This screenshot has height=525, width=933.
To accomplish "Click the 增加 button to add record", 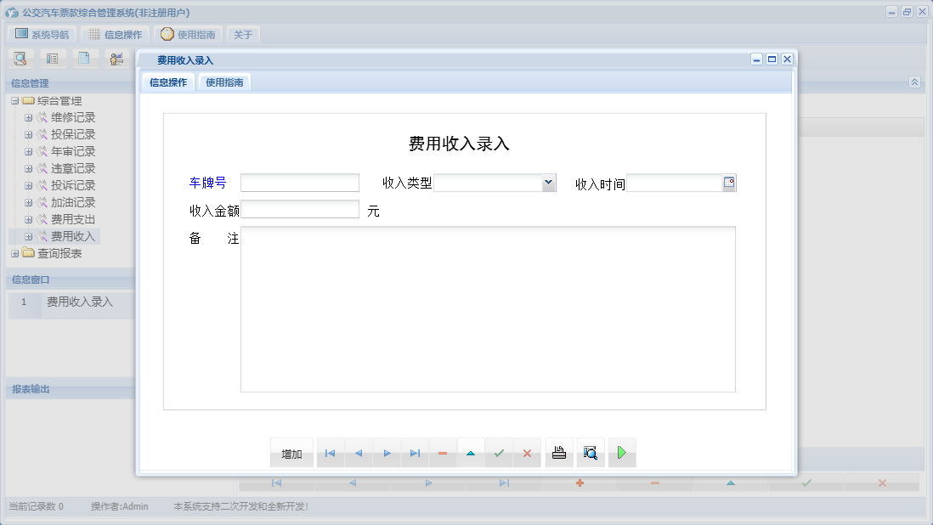I will click(291, 453).
